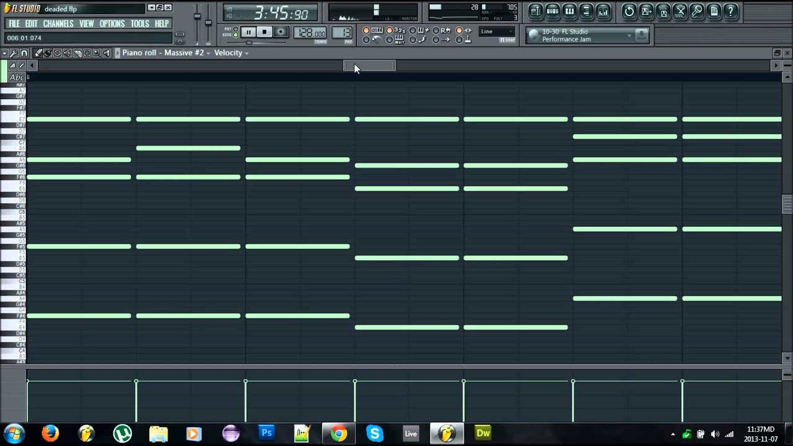The image size is (793, 446).
Task: Expand the Velocity event dropdown
Action: [x=247, y=53]
